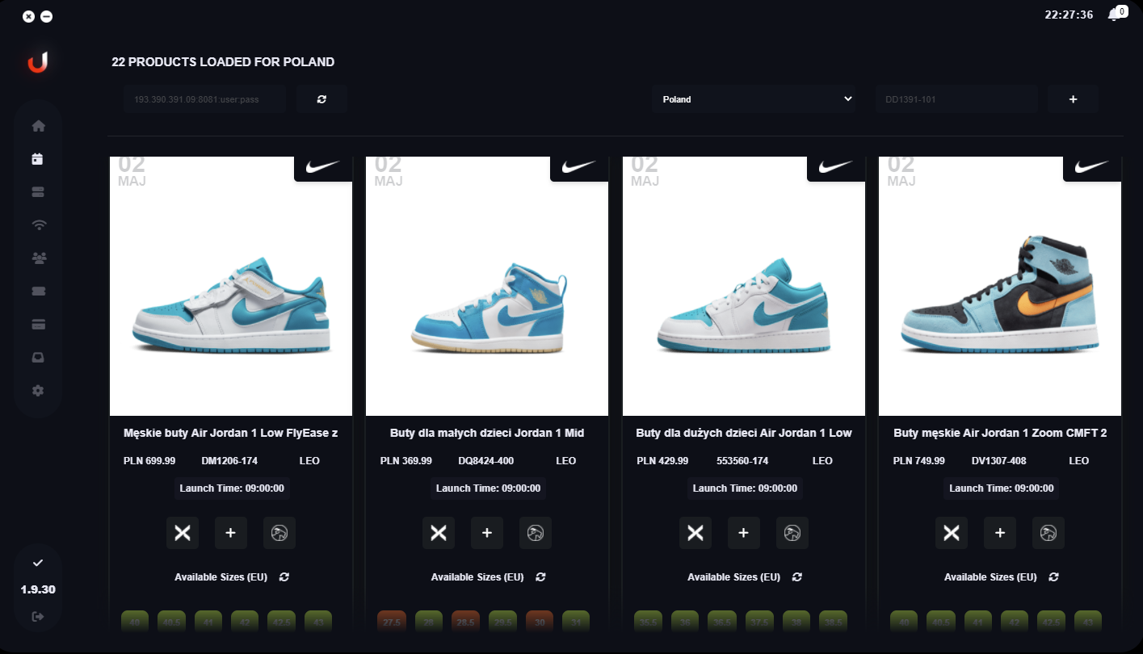This screenshot has width=1143, height=654.
Task: Refresh available sizes for Jordan 1 Mid card
Action: point(541,577)
